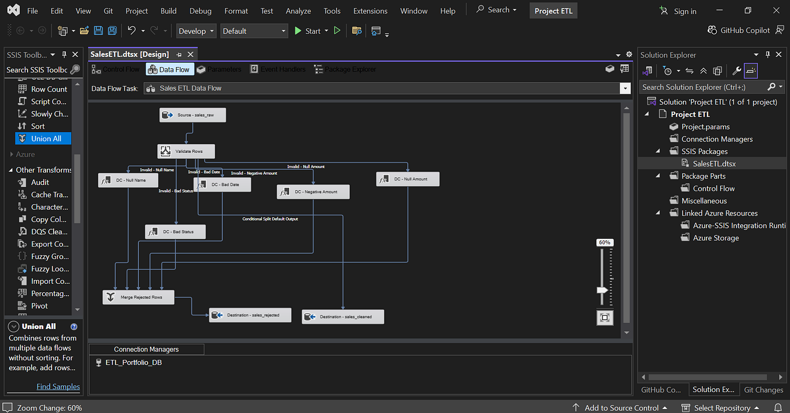Click the Fit to Window icon below zoom slider
The height and width of the screenshot is (413, 790).
pyautogui.click(x=605, y=318)
